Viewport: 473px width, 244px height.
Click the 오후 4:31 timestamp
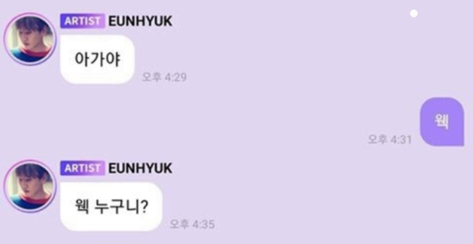click(390, 139)
